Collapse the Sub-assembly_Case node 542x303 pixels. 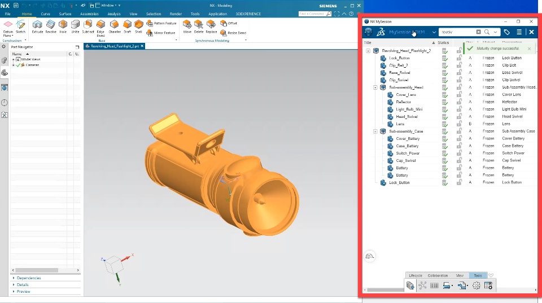375,131
